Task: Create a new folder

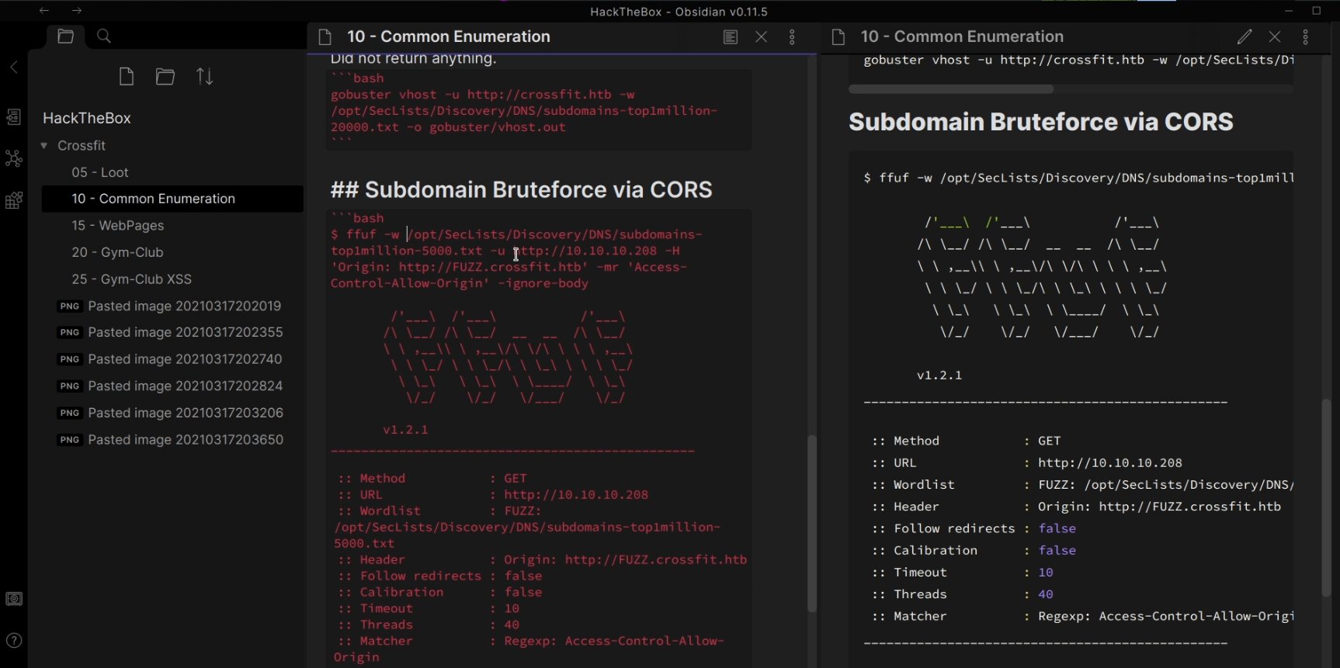Action: click(x=165, y=76)
